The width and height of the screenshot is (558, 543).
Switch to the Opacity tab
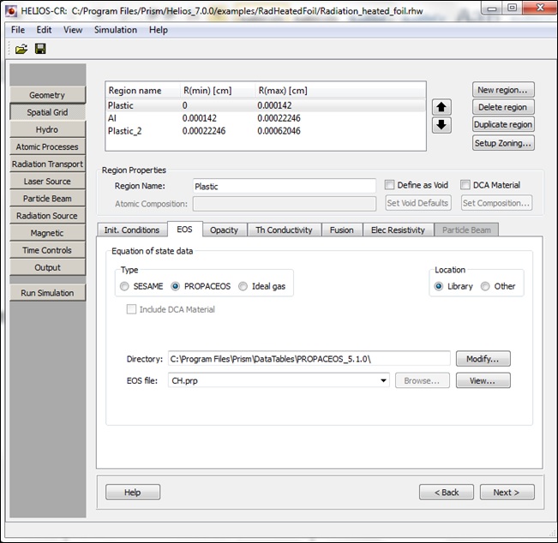pos(224,230)
